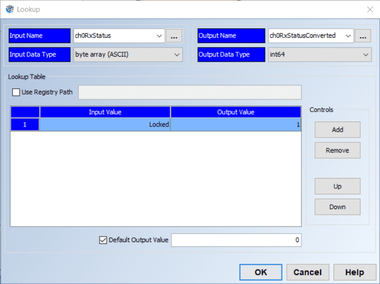Move the selected row Up
The image size is (380, 284).
coord(337,187)
